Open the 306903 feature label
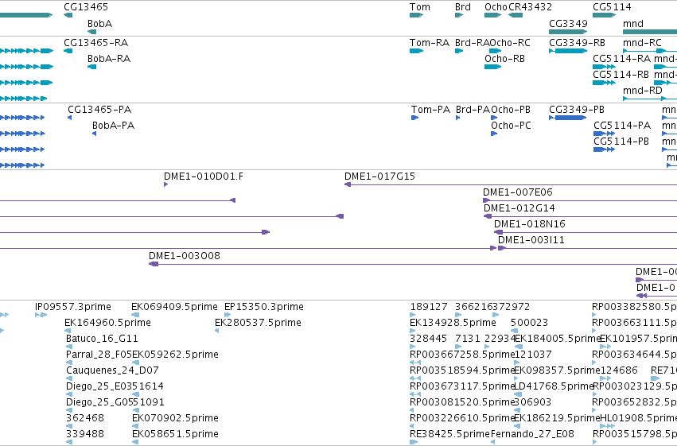677x446 pixels. click(532, 402)
